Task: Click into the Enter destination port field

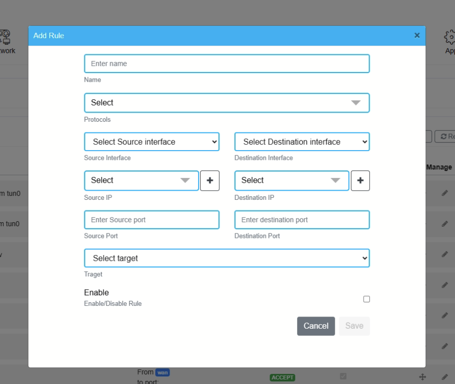Action: click(x=302, y=220)
